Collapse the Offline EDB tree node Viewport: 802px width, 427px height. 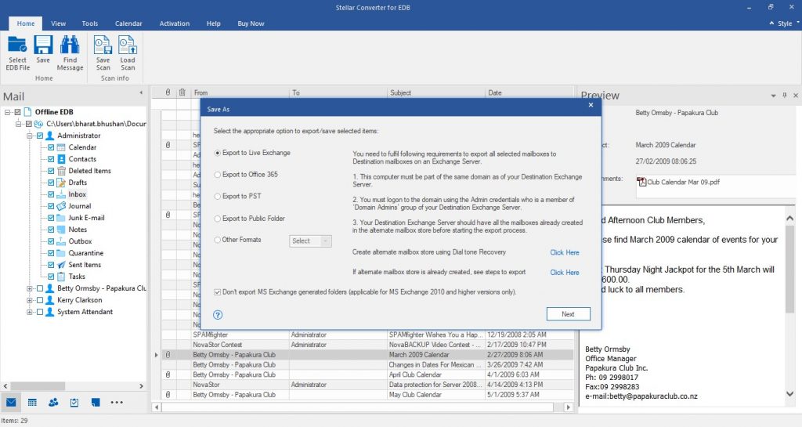tap(8, 112)
